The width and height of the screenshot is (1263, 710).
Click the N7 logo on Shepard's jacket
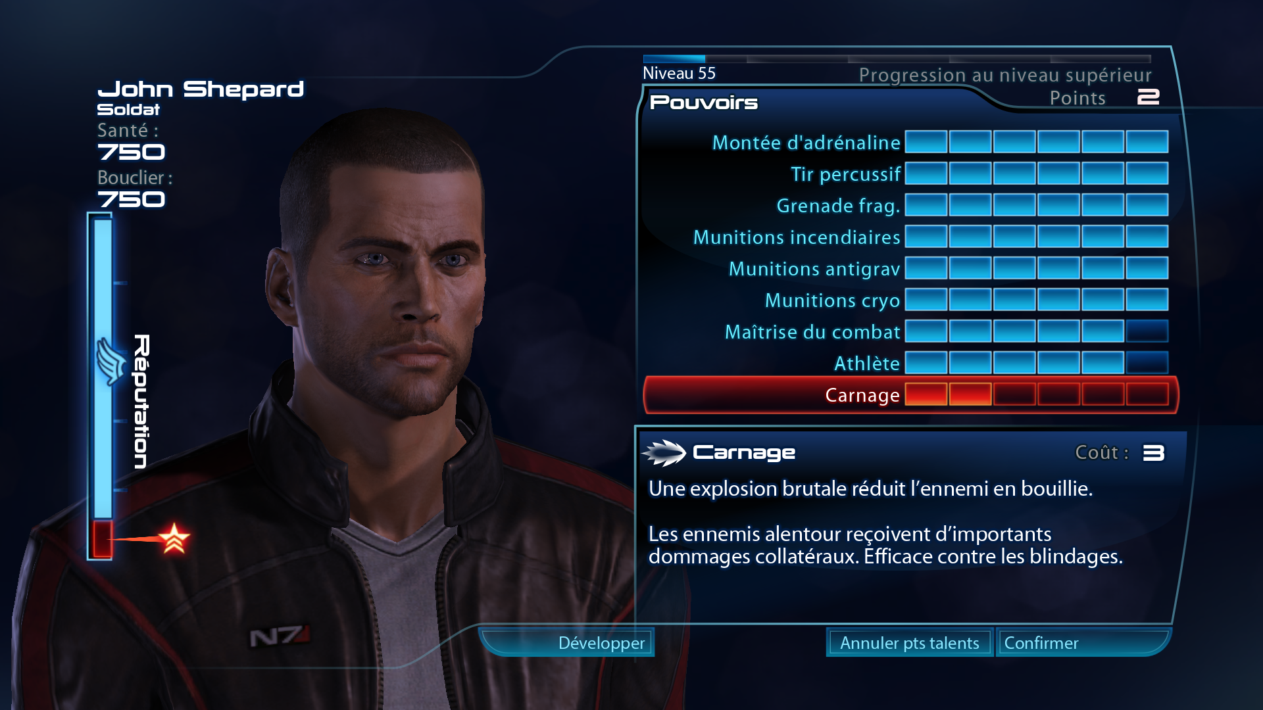point(280,636)
